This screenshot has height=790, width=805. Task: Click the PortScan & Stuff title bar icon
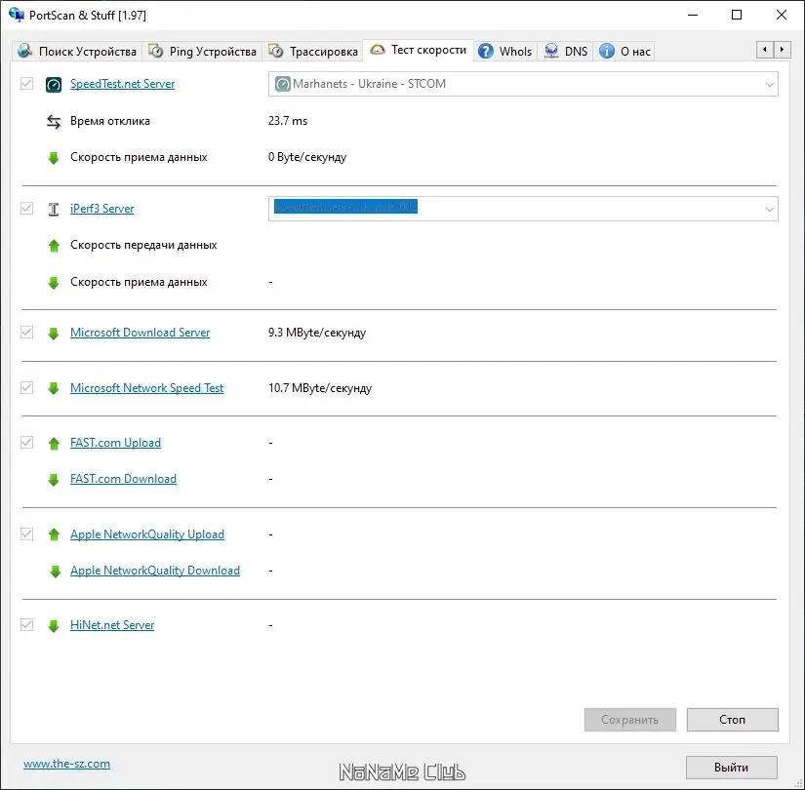[17, 15]
